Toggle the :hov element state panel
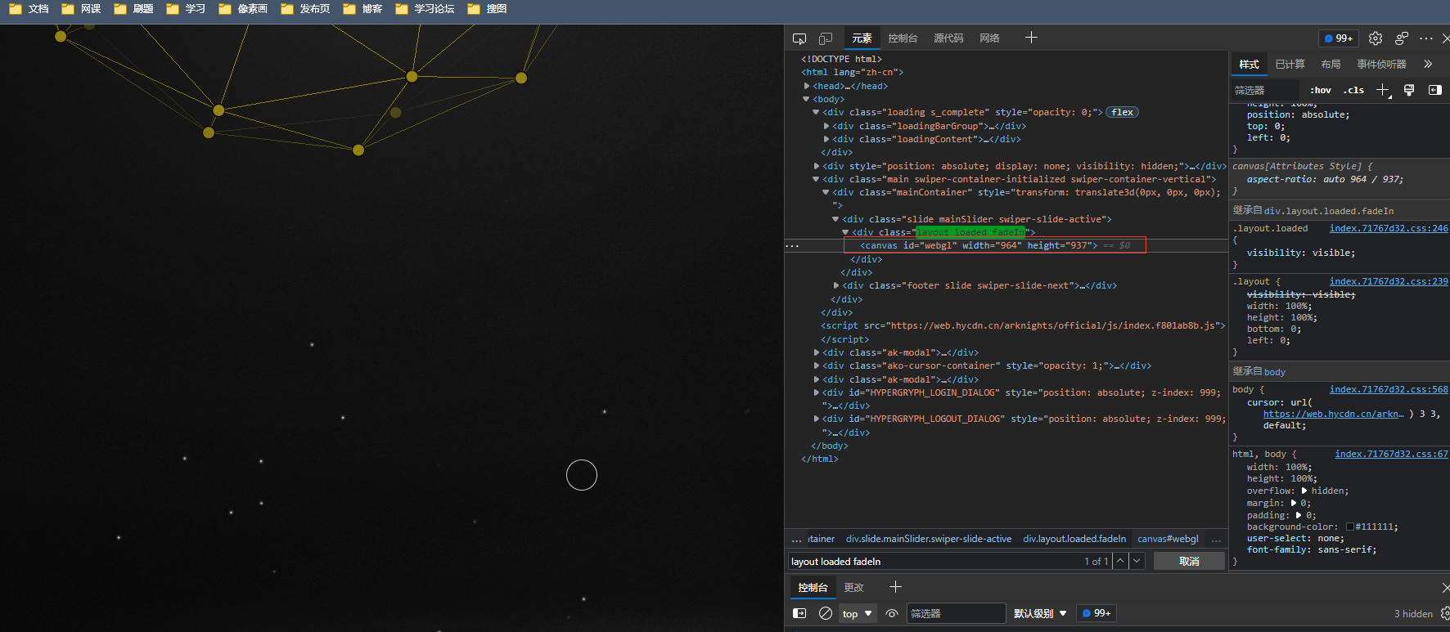 click(x=1321, y=90)
